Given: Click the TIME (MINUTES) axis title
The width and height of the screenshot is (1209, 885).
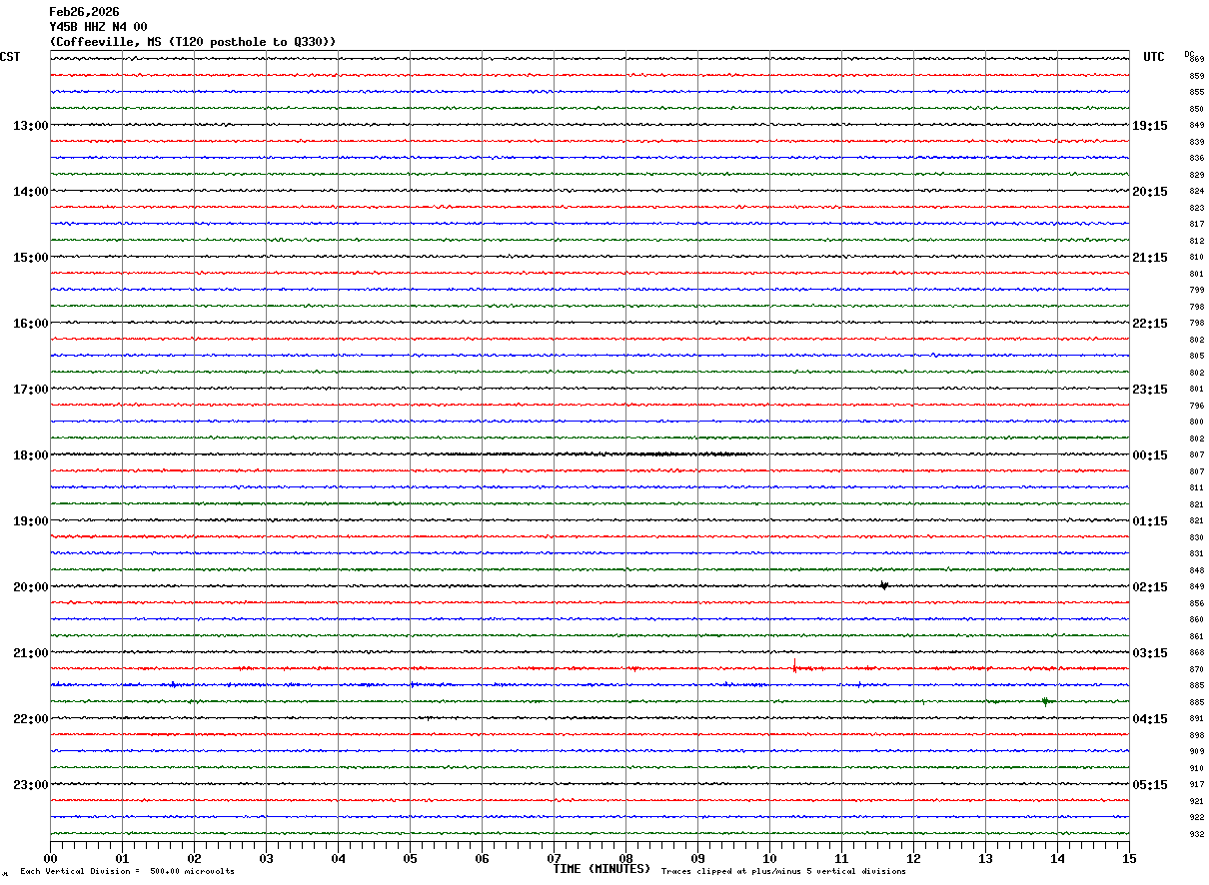Looking at the screenshot, I should 602,869.
